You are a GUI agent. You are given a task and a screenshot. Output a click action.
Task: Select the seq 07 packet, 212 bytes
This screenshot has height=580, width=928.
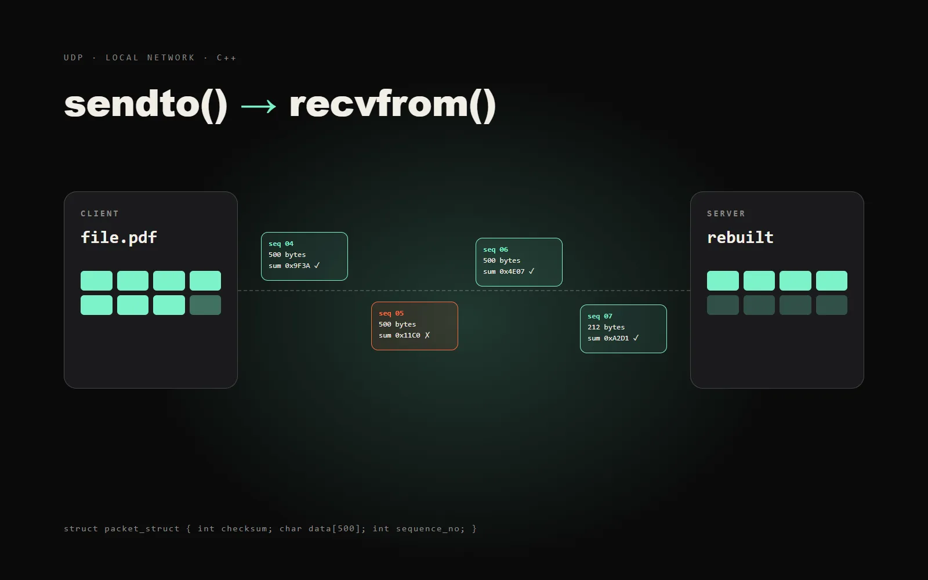pos(623,329)
